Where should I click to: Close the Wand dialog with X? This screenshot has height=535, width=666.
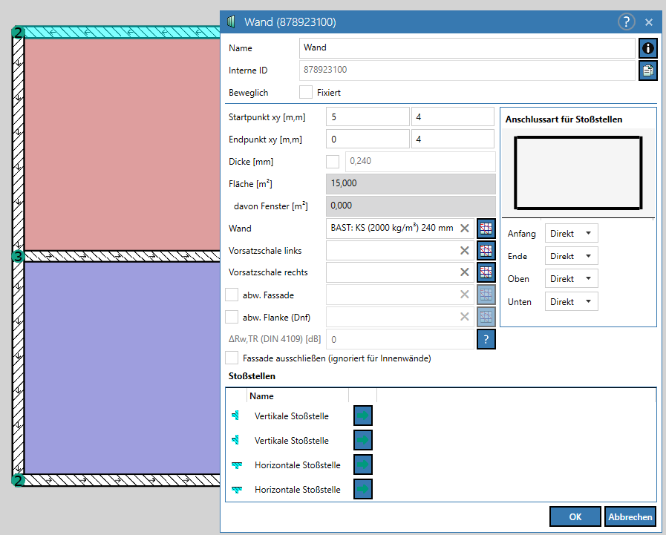649,22
